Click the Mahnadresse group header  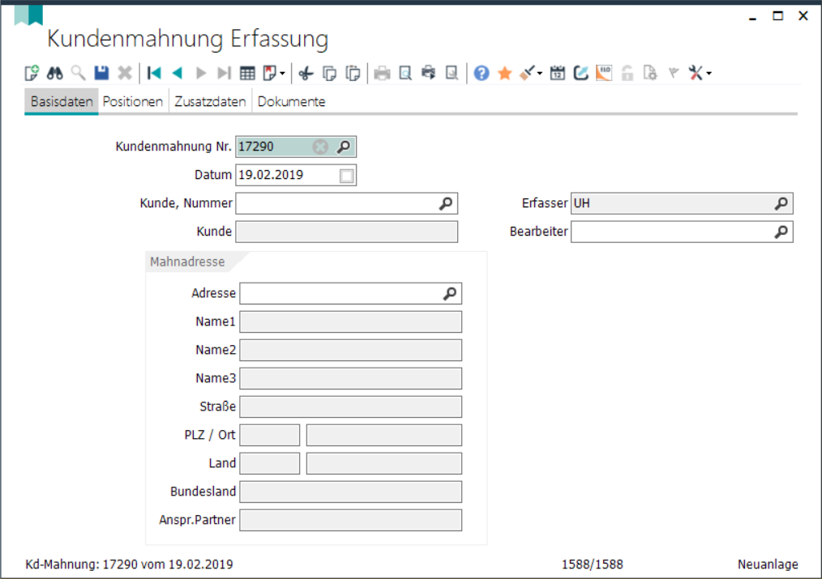(187, 262)
